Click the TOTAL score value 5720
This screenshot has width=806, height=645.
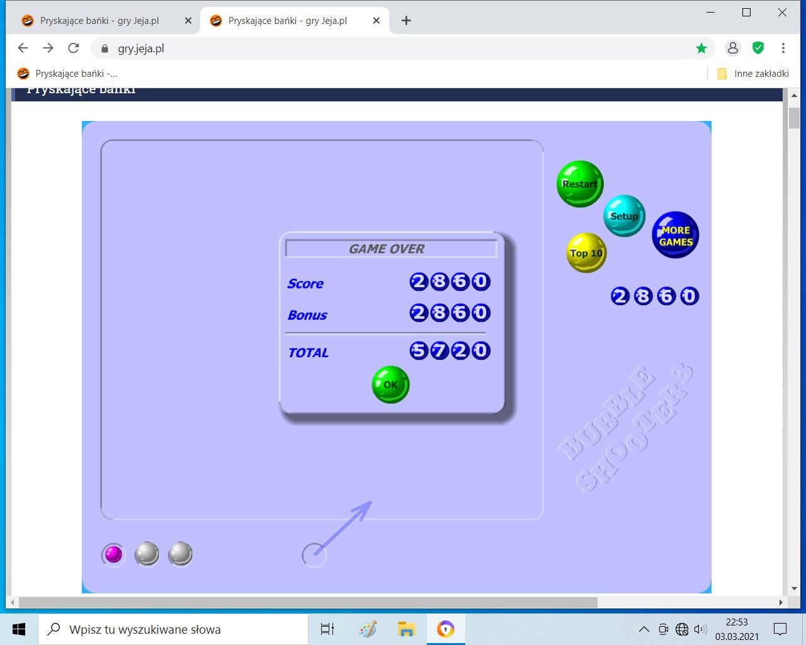pos(450,350)
